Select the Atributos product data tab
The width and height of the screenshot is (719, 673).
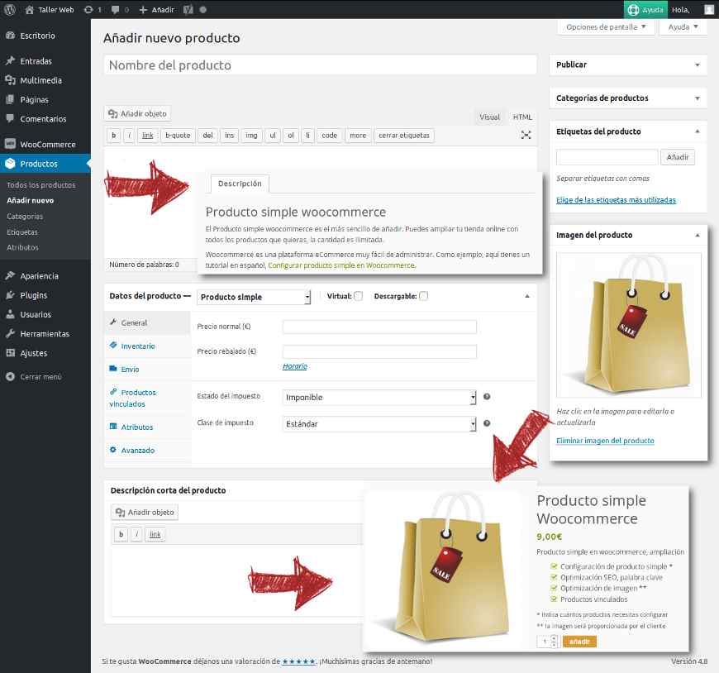tap(147, 427)
